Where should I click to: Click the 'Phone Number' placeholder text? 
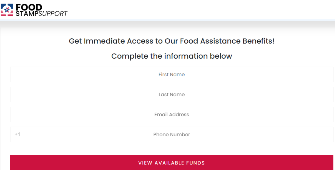click(171, 134)
